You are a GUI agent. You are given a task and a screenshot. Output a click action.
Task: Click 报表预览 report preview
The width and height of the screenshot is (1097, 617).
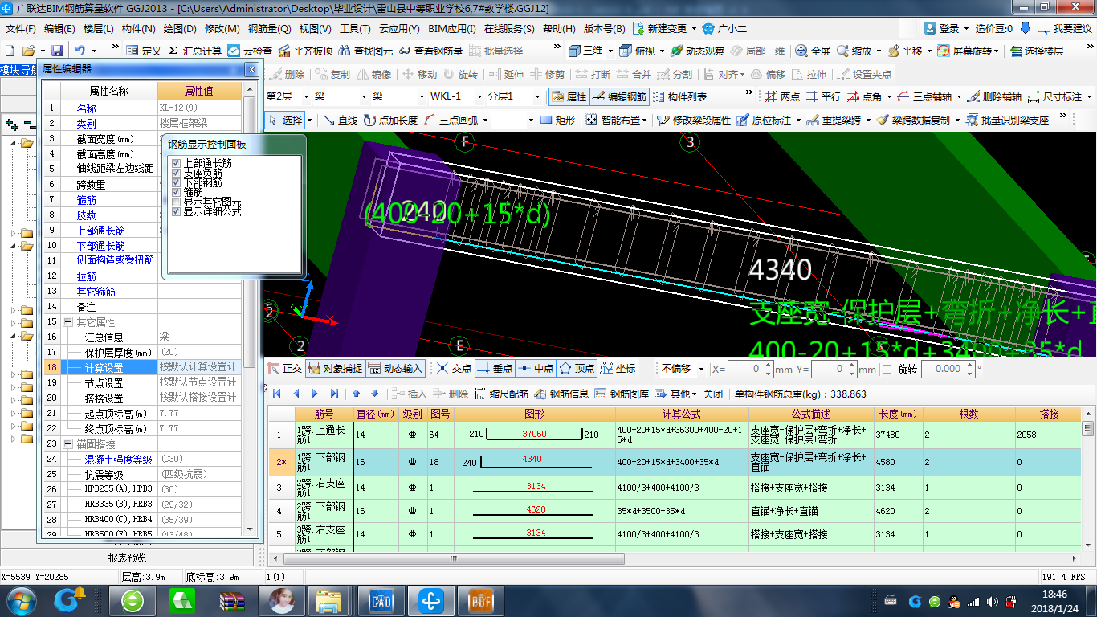click(128, 558)
